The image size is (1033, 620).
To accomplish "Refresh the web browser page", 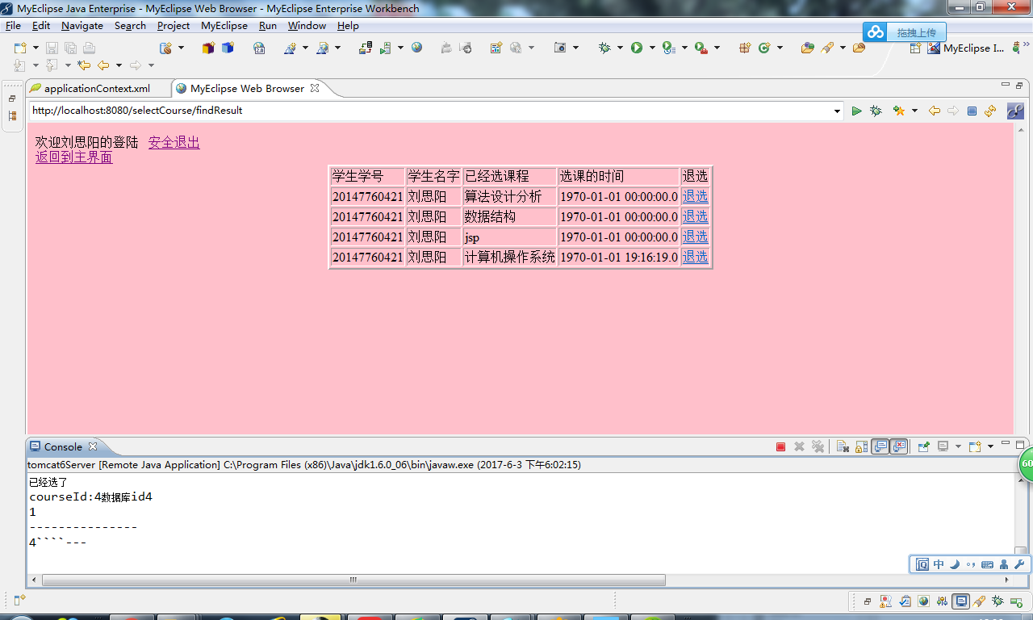I will (989, 111).
